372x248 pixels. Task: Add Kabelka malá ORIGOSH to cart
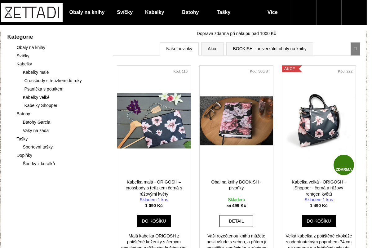[x=154, y=221]
